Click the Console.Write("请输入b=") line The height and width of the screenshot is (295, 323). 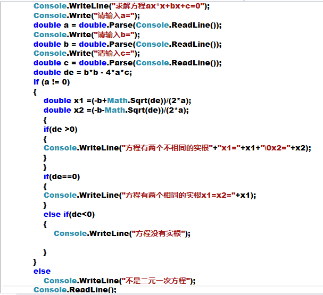[87, 35]
